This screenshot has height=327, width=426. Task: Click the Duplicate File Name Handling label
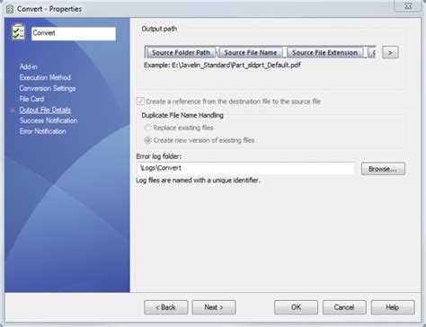click(182, 115)
